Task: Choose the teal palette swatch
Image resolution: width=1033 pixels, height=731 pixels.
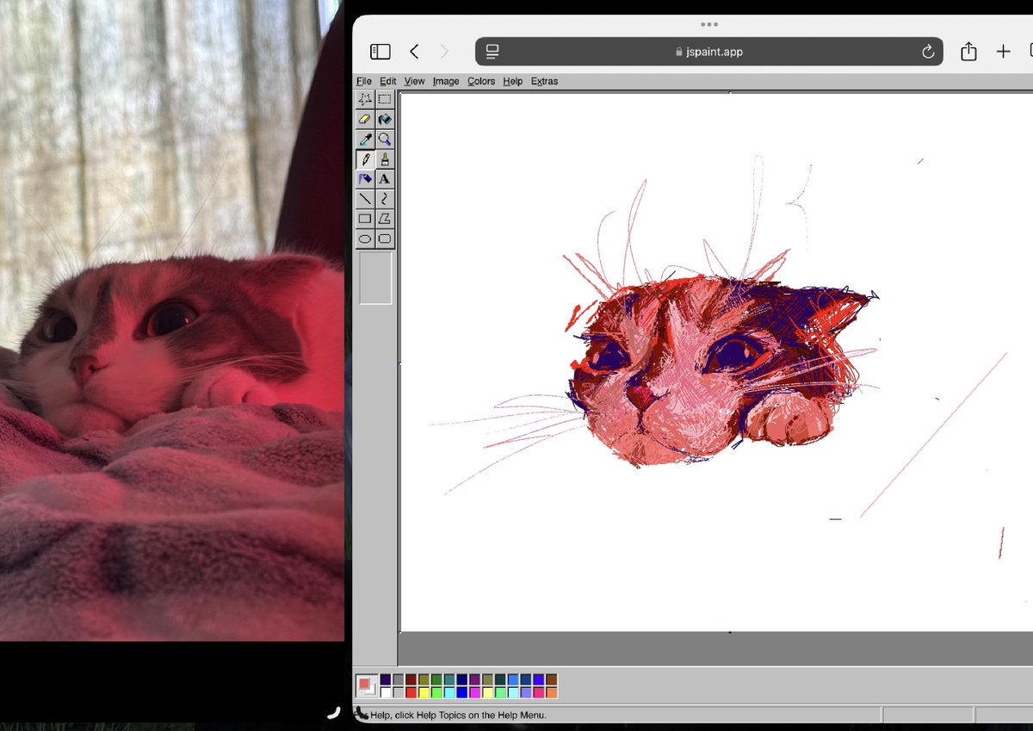Action: click(x=449, y=679)
